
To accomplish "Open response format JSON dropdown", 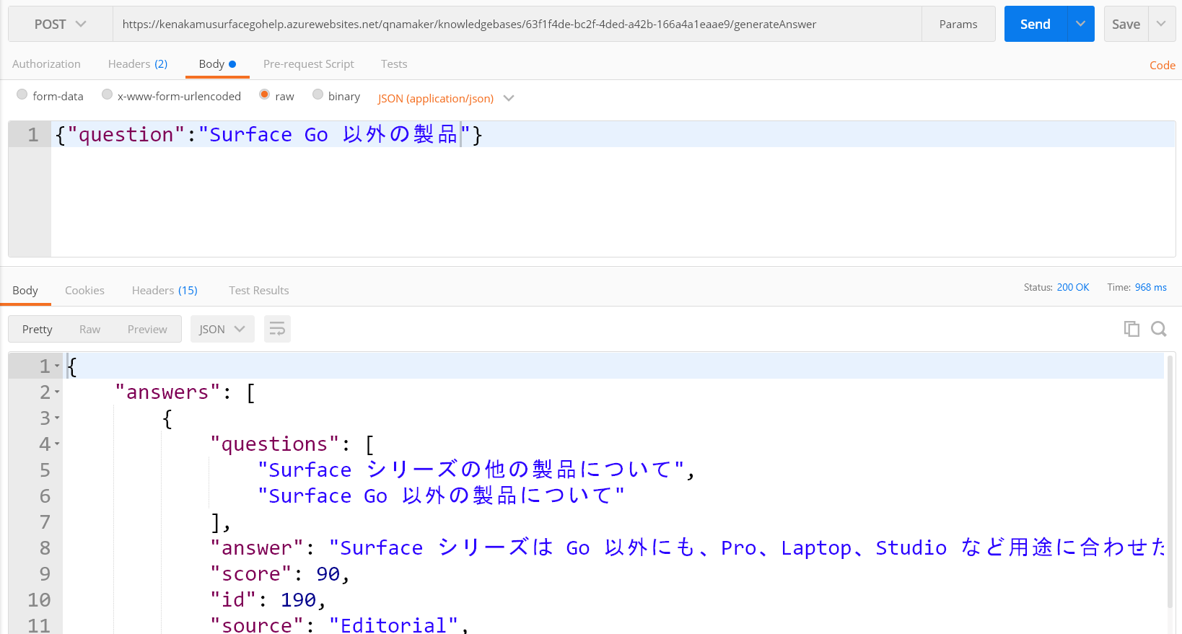I will tap(222, 329).
